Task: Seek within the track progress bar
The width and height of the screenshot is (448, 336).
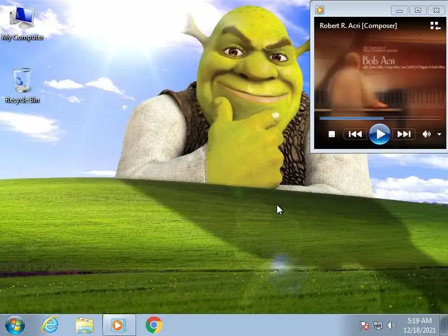Action: click(380, 118)
